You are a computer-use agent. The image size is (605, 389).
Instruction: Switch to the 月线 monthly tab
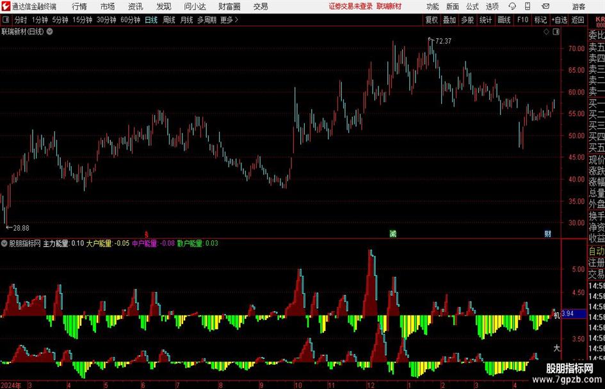187,20
